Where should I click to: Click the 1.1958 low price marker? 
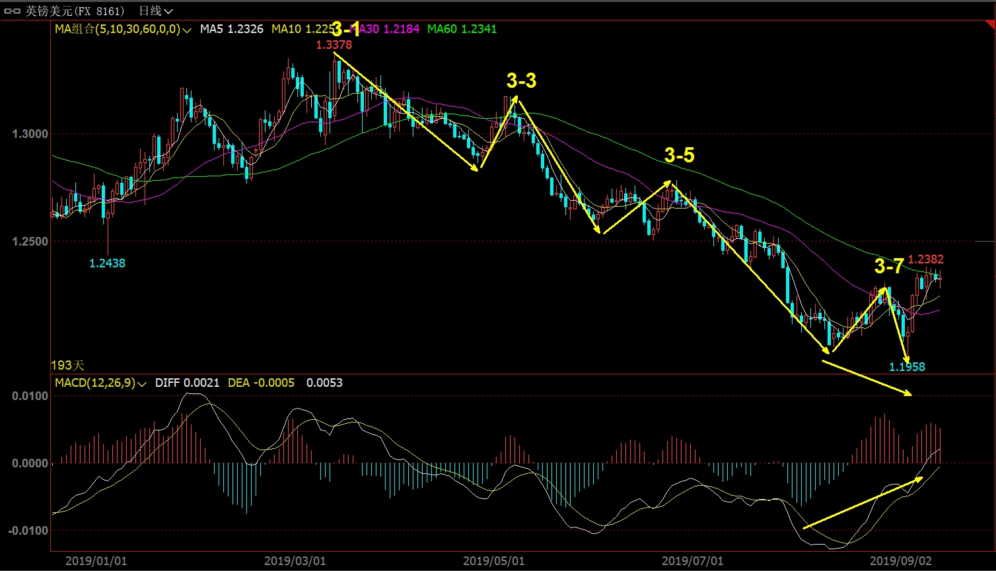click(x=907, y=367)
